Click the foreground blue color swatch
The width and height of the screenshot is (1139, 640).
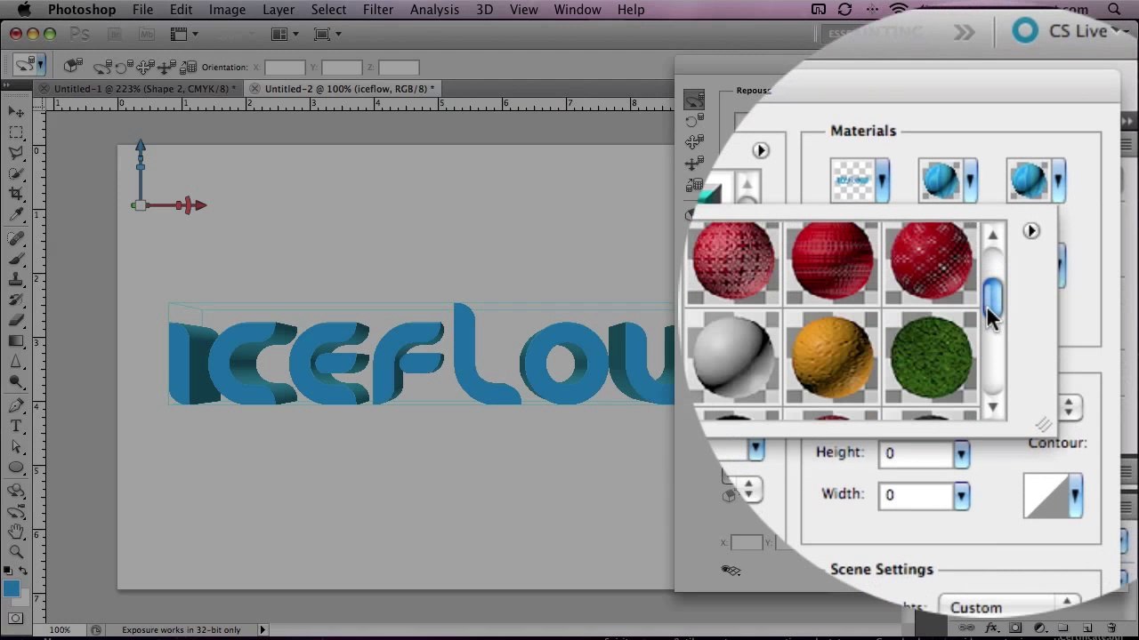tap(11, 588)
